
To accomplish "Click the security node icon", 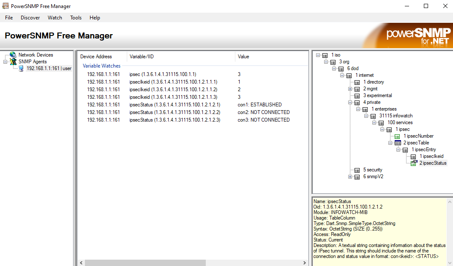I will [x=357, y=170].
